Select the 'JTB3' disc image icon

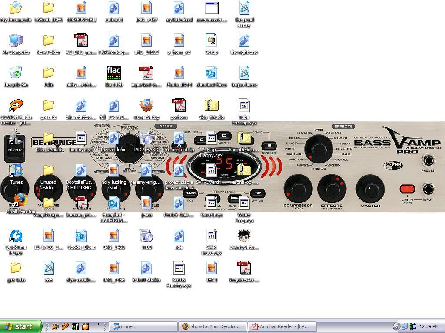tap(146, 236)
